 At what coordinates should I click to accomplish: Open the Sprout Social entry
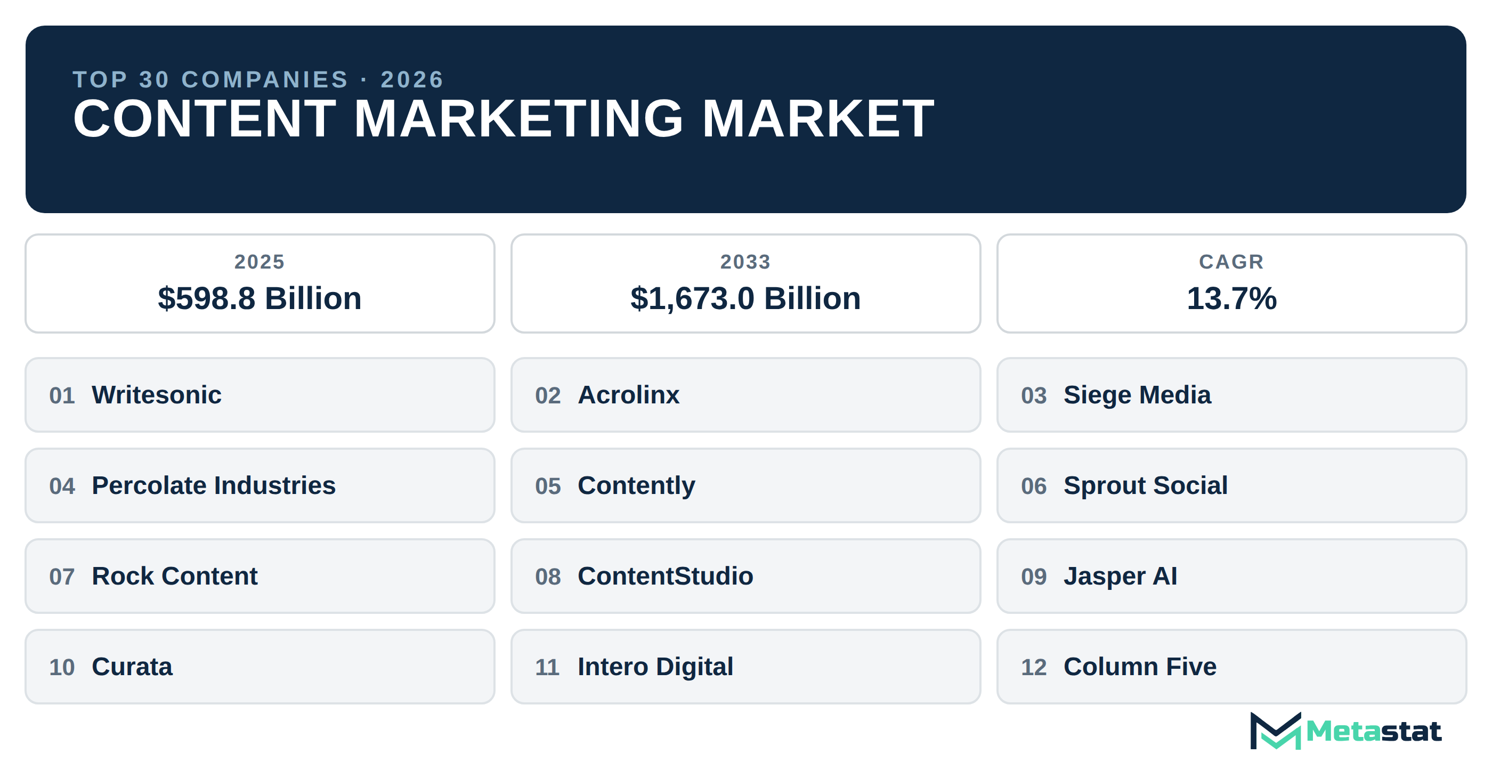pos(1231,485)
